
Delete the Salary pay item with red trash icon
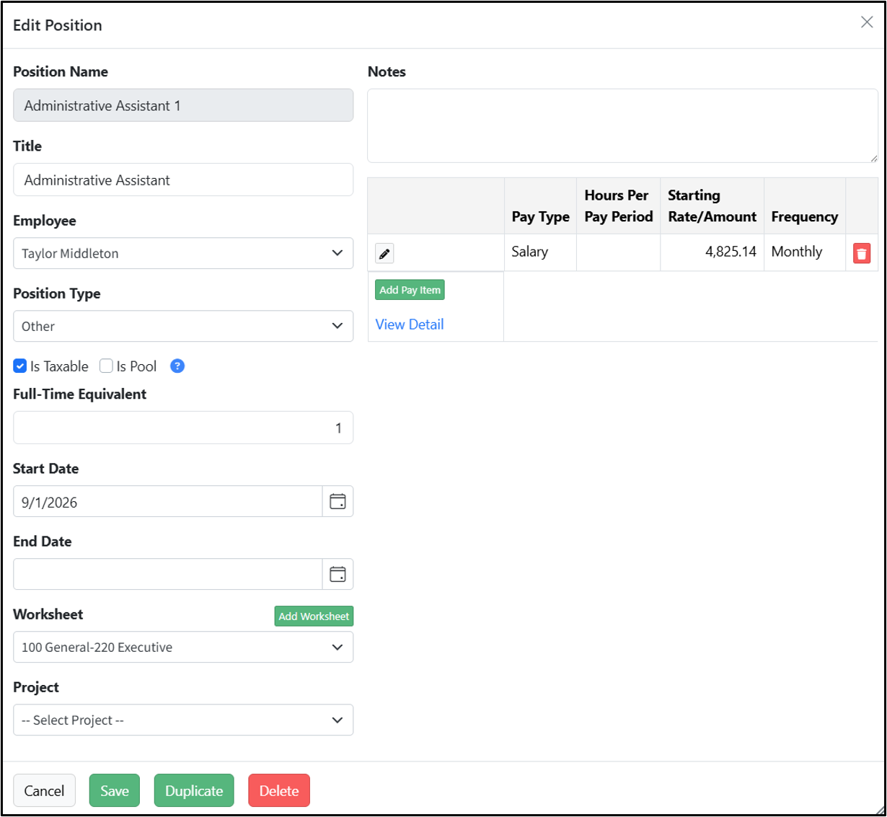coord(862,253)
